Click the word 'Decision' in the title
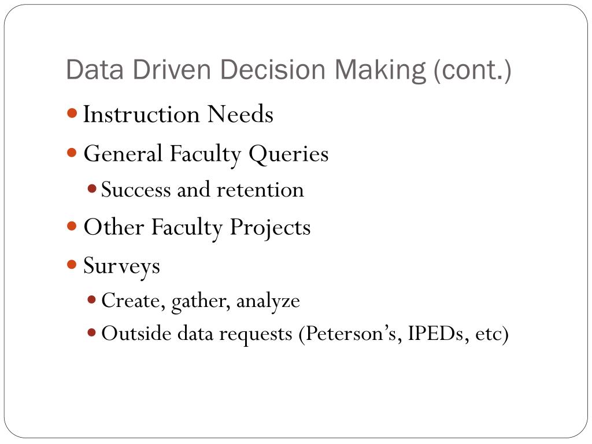The width and height of the screenshot is (592, 444). [273, 69]
